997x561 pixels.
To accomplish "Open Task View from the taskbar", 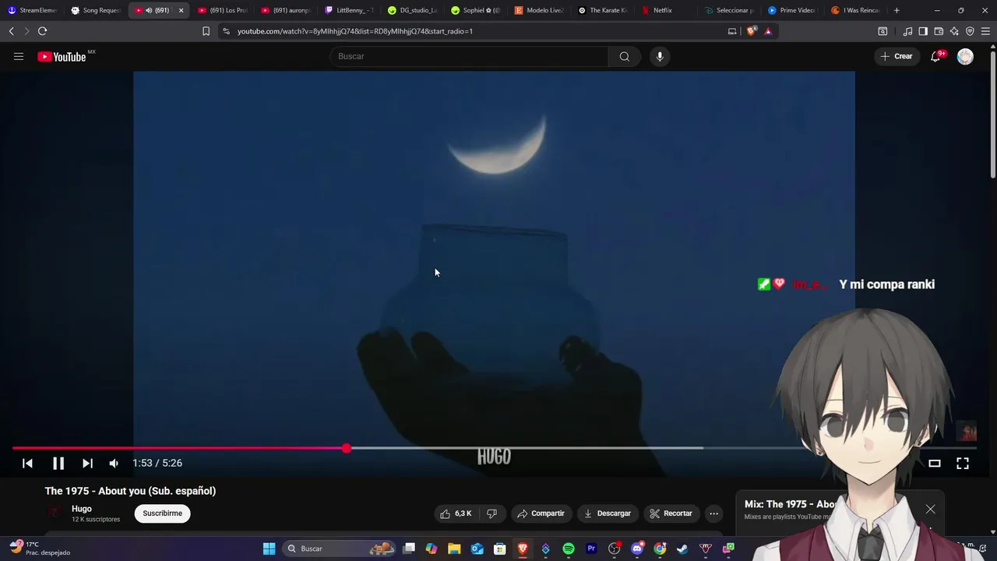I will [x=409, y=549].
